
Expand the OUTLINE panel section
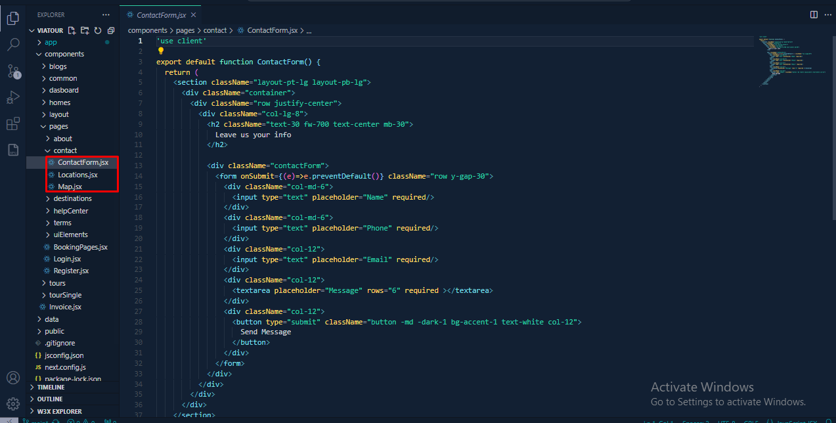point(50,399)
